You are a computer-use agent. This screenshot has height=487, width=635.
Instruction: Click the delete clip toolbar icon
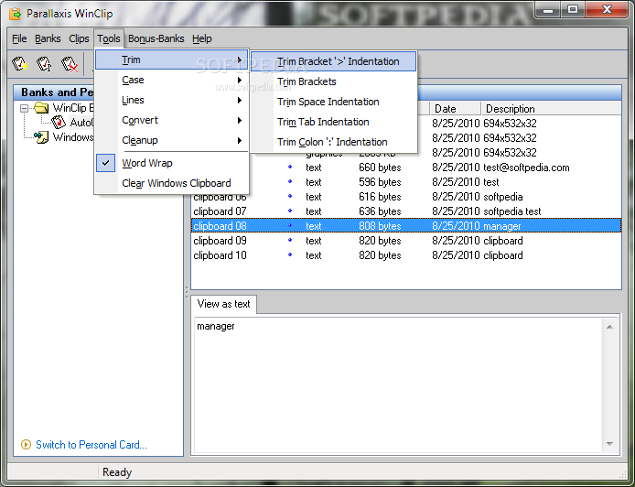pyautogui.click(x=70, y=64)
